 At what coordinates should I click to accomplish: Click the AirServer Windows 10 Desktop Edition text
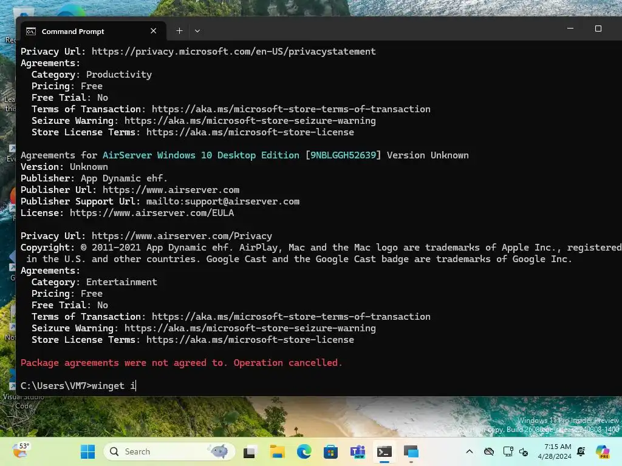point(201,155)
